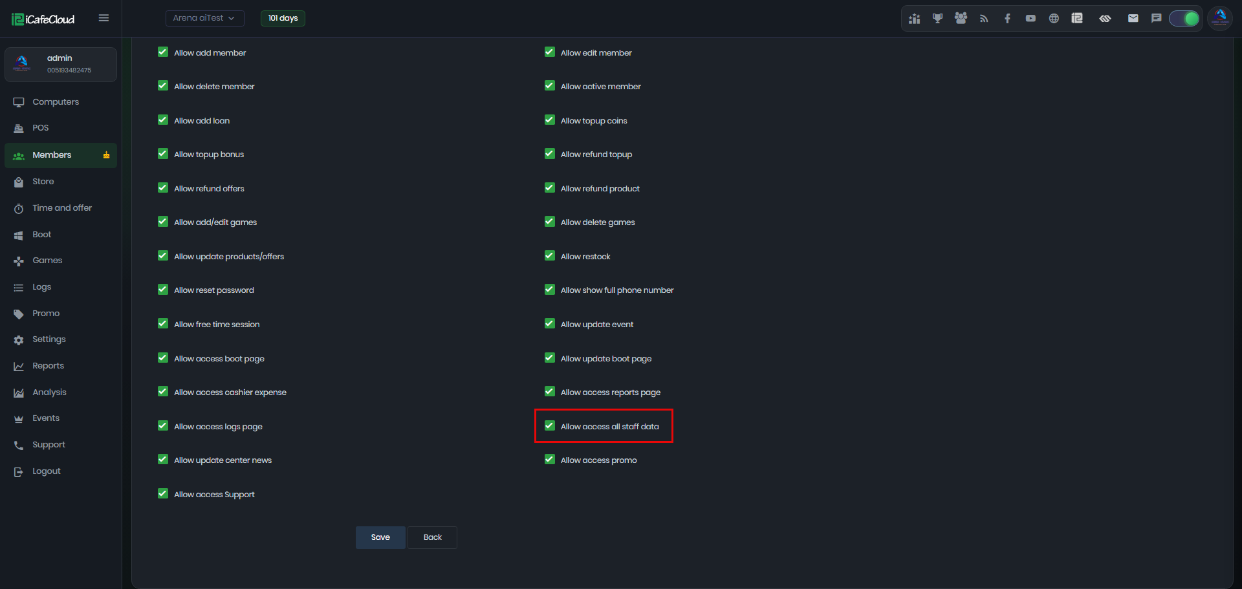The height and width of the screenshot is (589, 1242).
Task: Click the Promo tag icon in sidebar
Action: [x=19, y=314]
